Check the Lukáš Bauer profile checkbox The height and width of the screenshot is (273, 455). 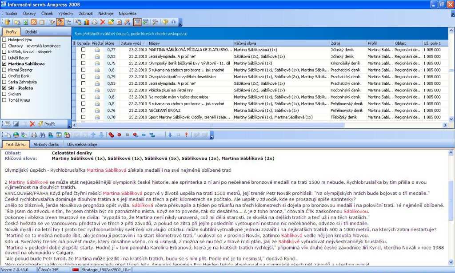[4, 58]
